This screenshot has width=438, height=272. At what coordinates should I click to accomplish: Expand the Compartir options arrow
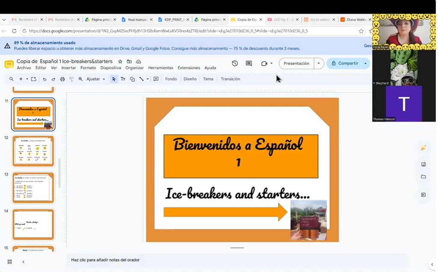pyautogui.click(x=365, y=63)
